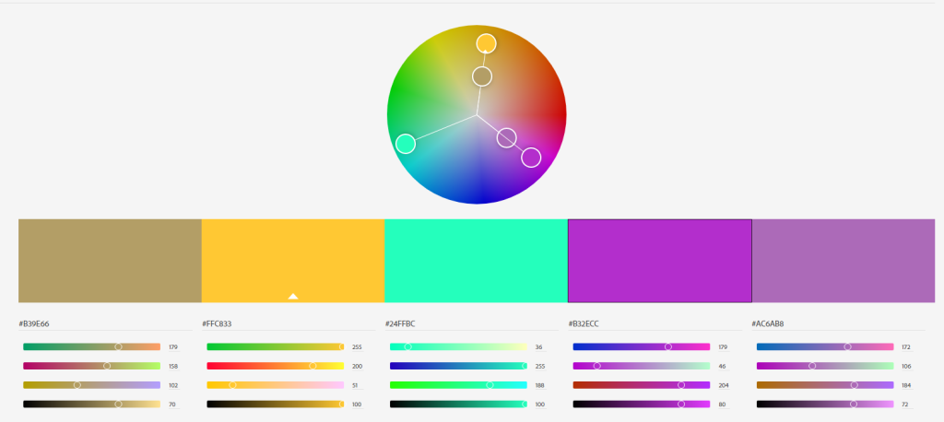Screen dimensions: 944x422
Task: Select the tan handle on the color wheel
Action: (482, 76)
